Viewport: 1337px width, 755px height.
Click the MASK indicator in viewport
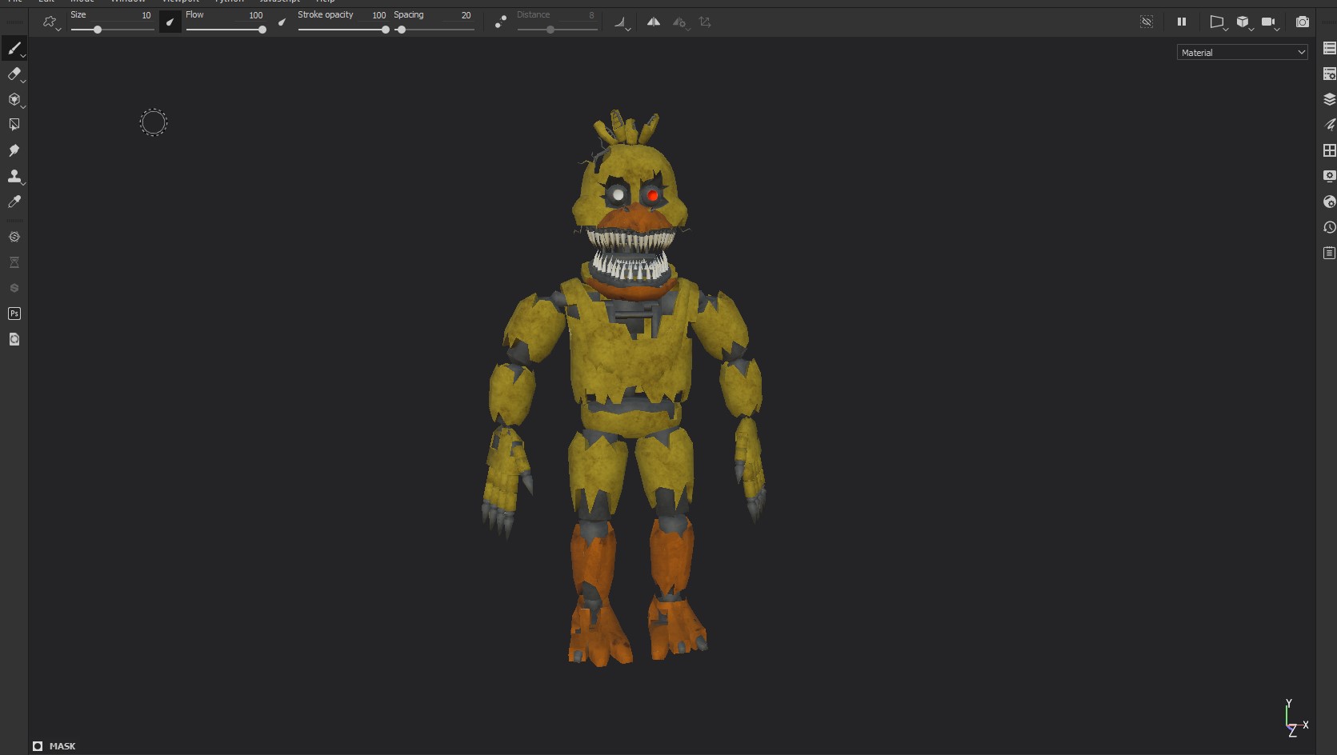(54, 746)
